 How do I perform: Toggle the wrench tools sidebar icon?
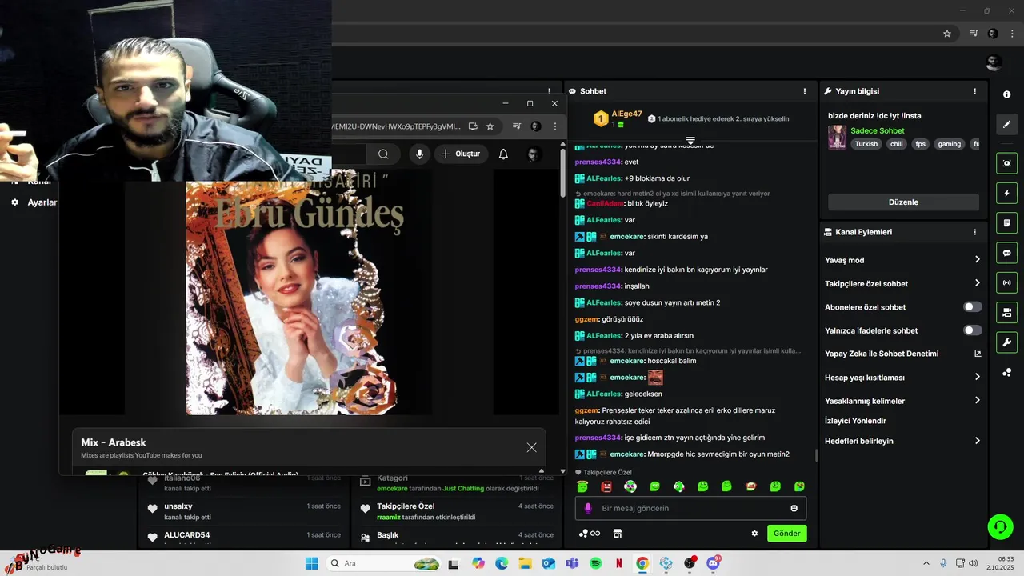coord(1006,342)
